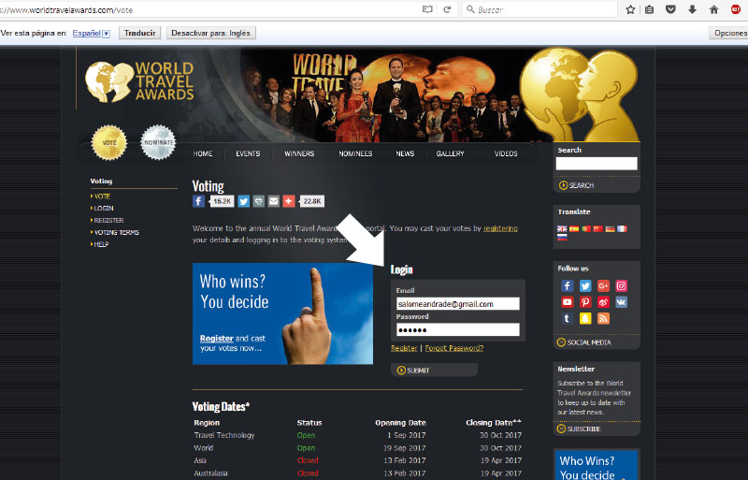Click the SOCIAL MEDIA link
Viewport: 748px width, 480px height.
[x=584, y=342]
